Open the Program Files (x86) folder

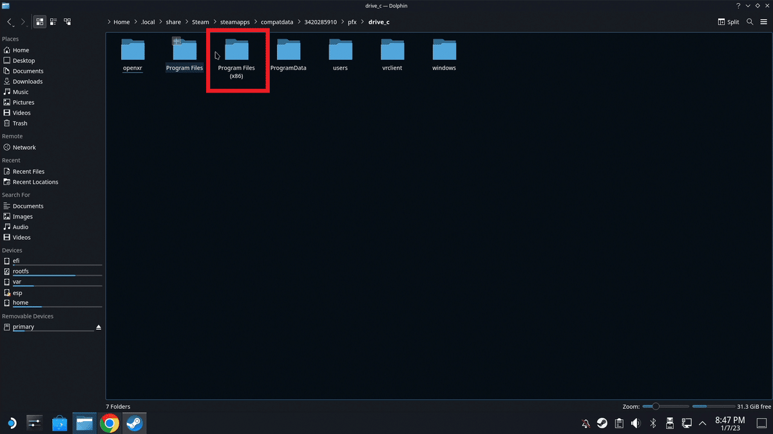236,59
